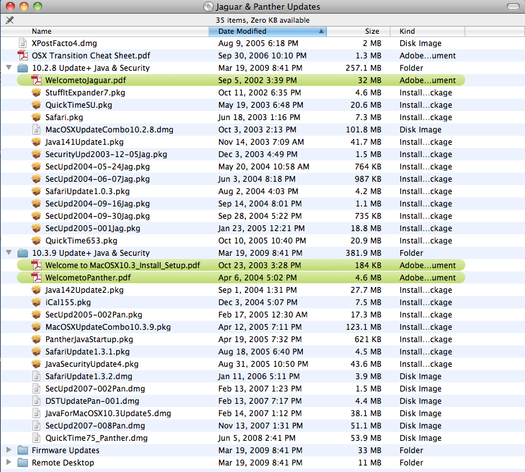Click the Jaguar & Panther Updates window title
The height and width of the screenshot is (472, 525).
click(x=268, y=6)
